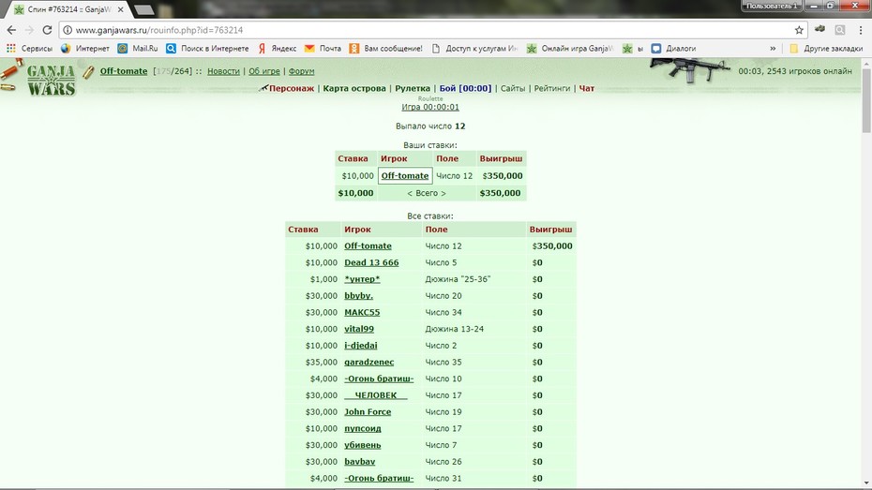Open the i-djedai player link

(x=361, y=346)
